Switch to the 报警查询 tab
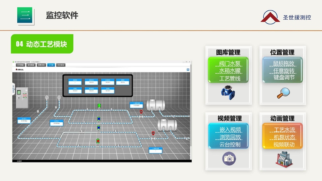Viewport: 322px width, 181px height. (x=41, y=65)
